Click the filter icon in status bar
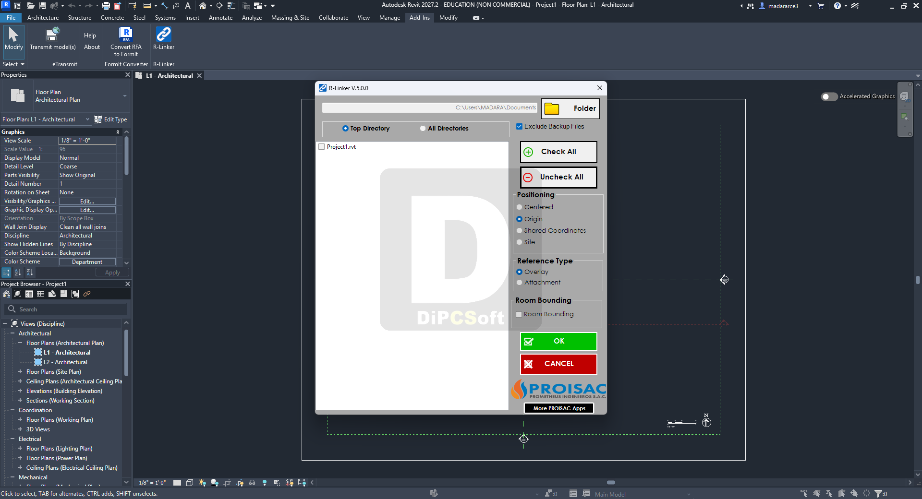This screenshot has height=499, width=922. click(x=879, y=493)
